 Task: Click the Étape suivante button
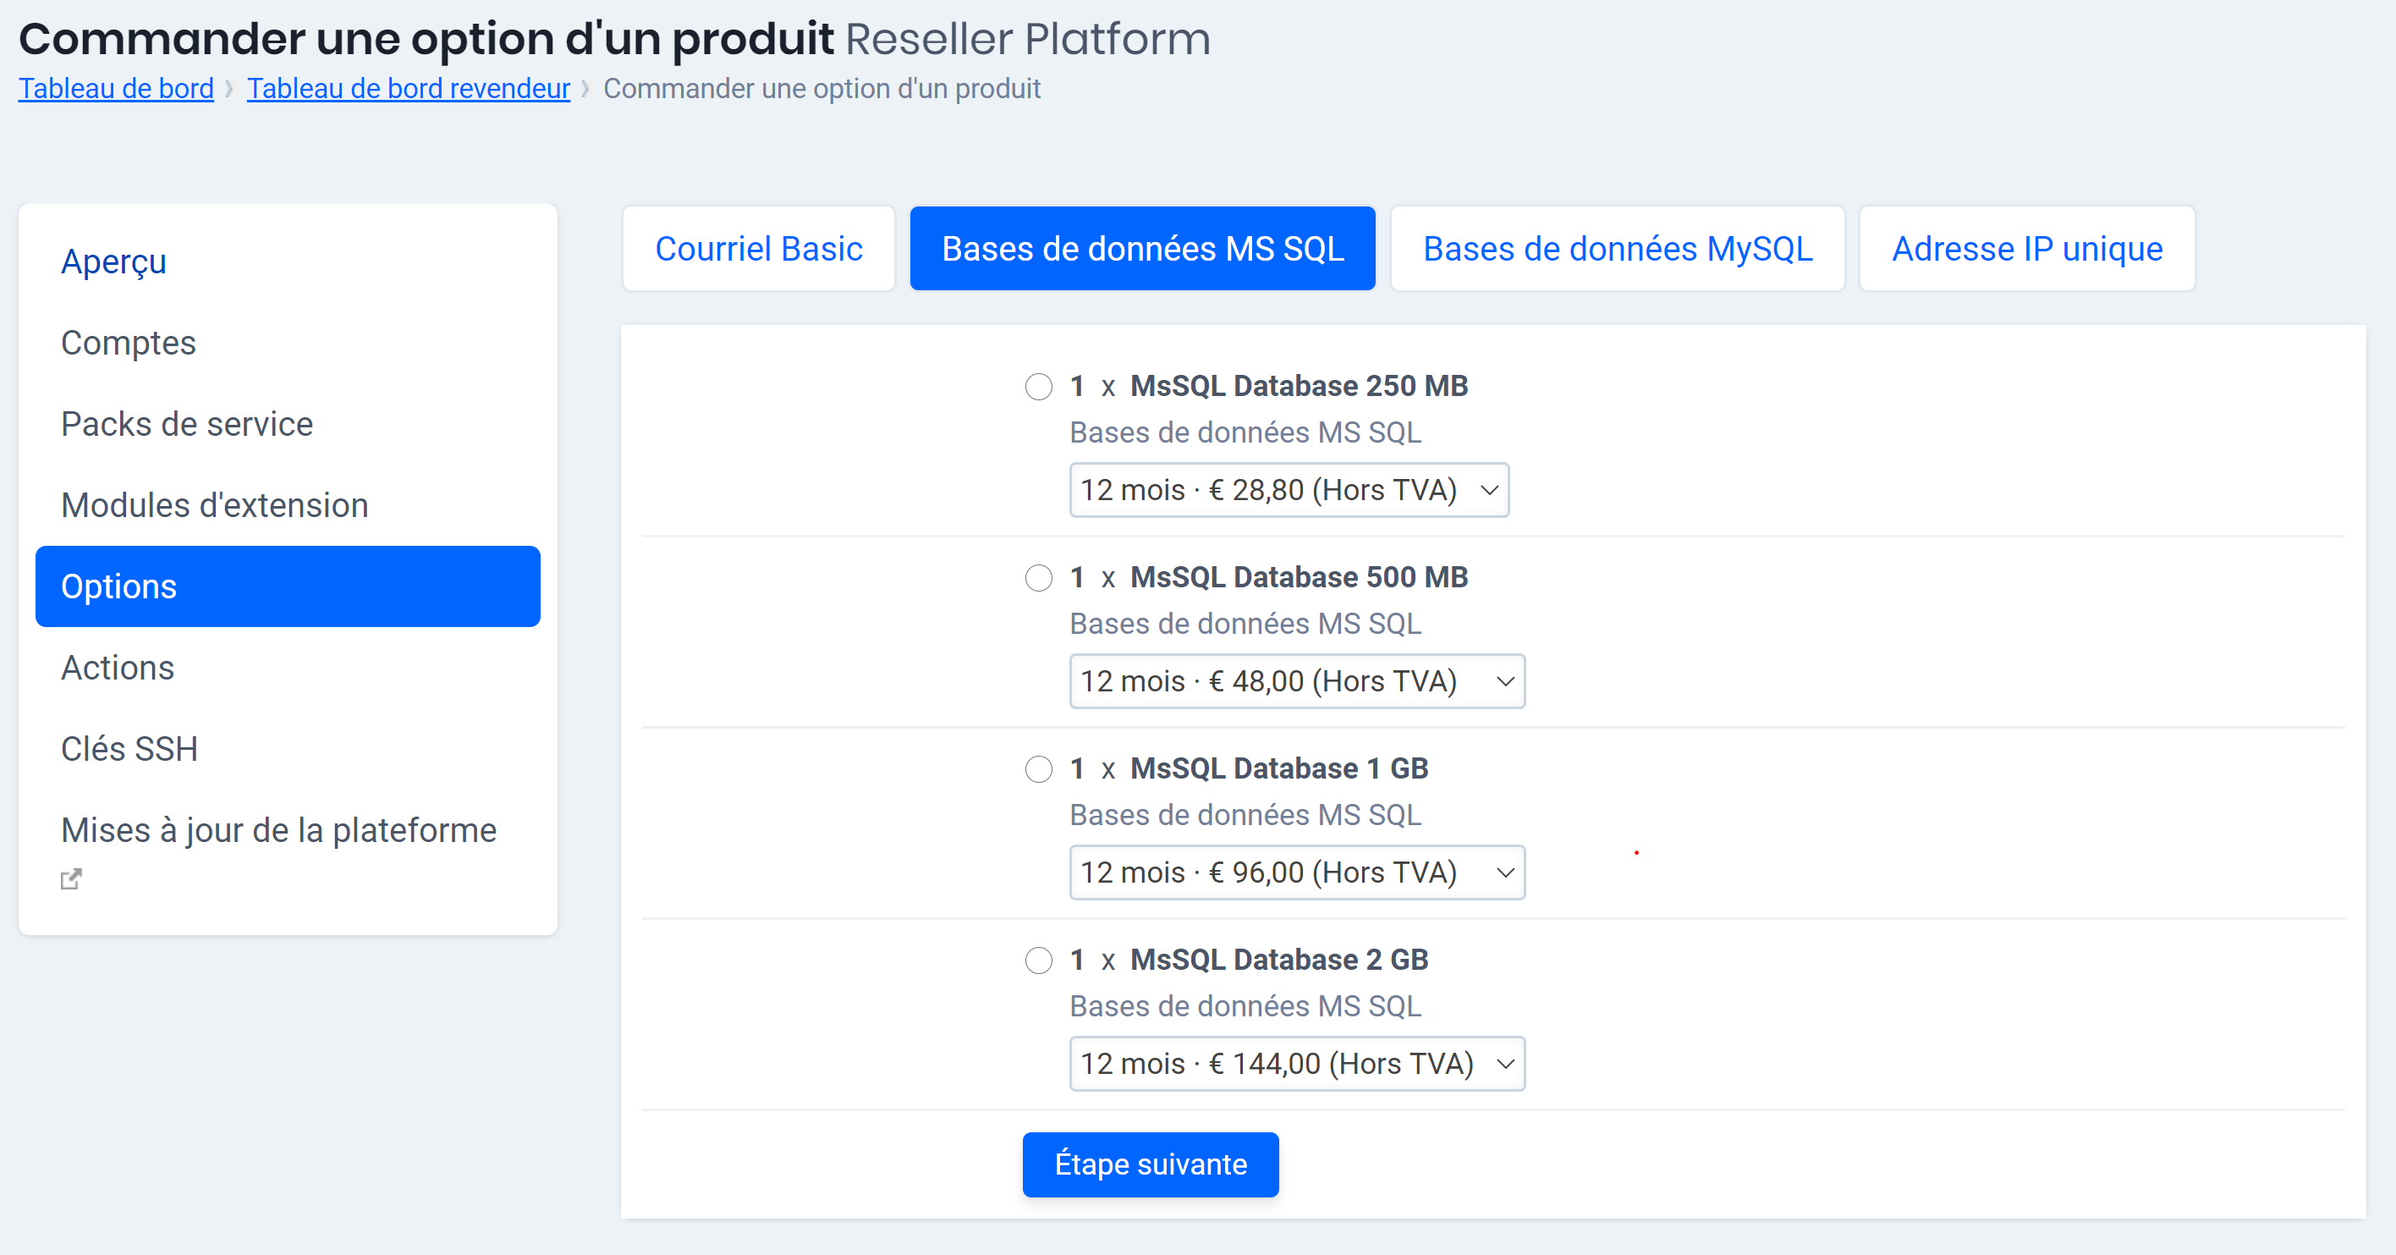pyautogui.click(x=1151, y=1164)
